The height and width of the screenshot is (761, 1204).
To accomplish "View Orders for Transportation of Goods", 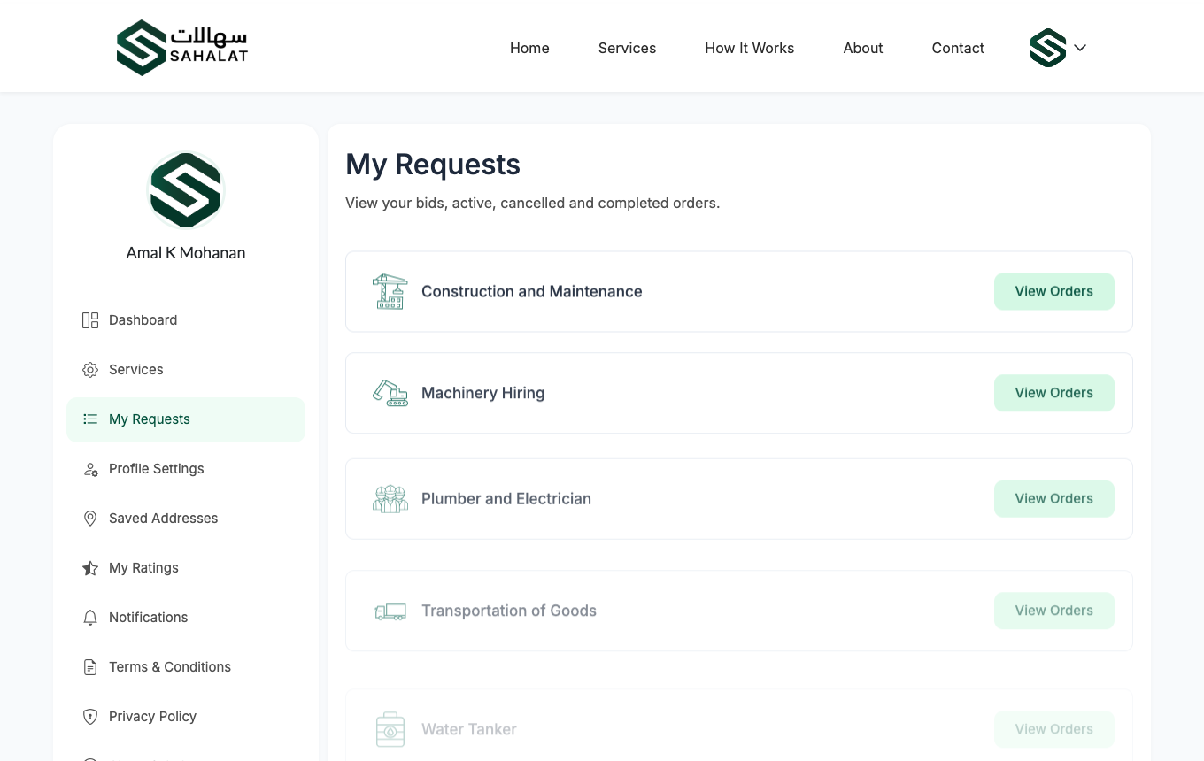I will pyautogui.click(x=1053, y=611).
